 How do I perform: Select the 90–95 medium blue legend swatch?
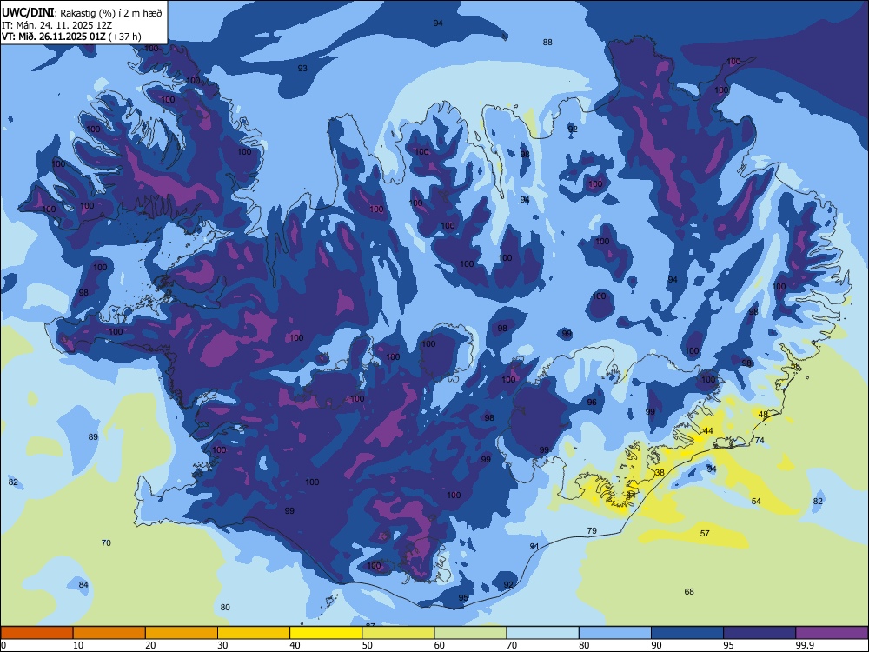coord(687,633)
